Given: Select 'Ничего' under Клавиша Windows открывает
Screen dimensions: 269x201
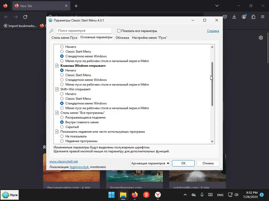Looking at the screenshot, I should (x=62, y=70).
